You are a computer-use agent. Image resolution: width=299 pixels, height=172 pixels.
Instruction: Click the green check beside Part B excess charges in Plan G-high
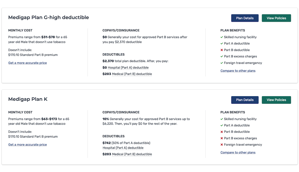[x=222, y=56]
